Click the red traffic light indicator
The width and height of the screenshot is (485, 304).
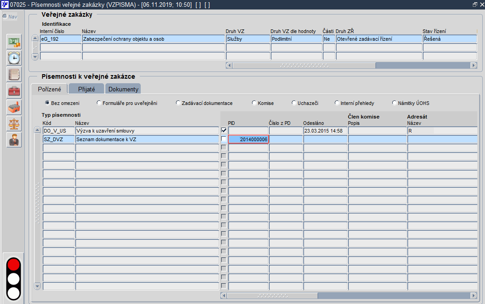click(14, 265)
